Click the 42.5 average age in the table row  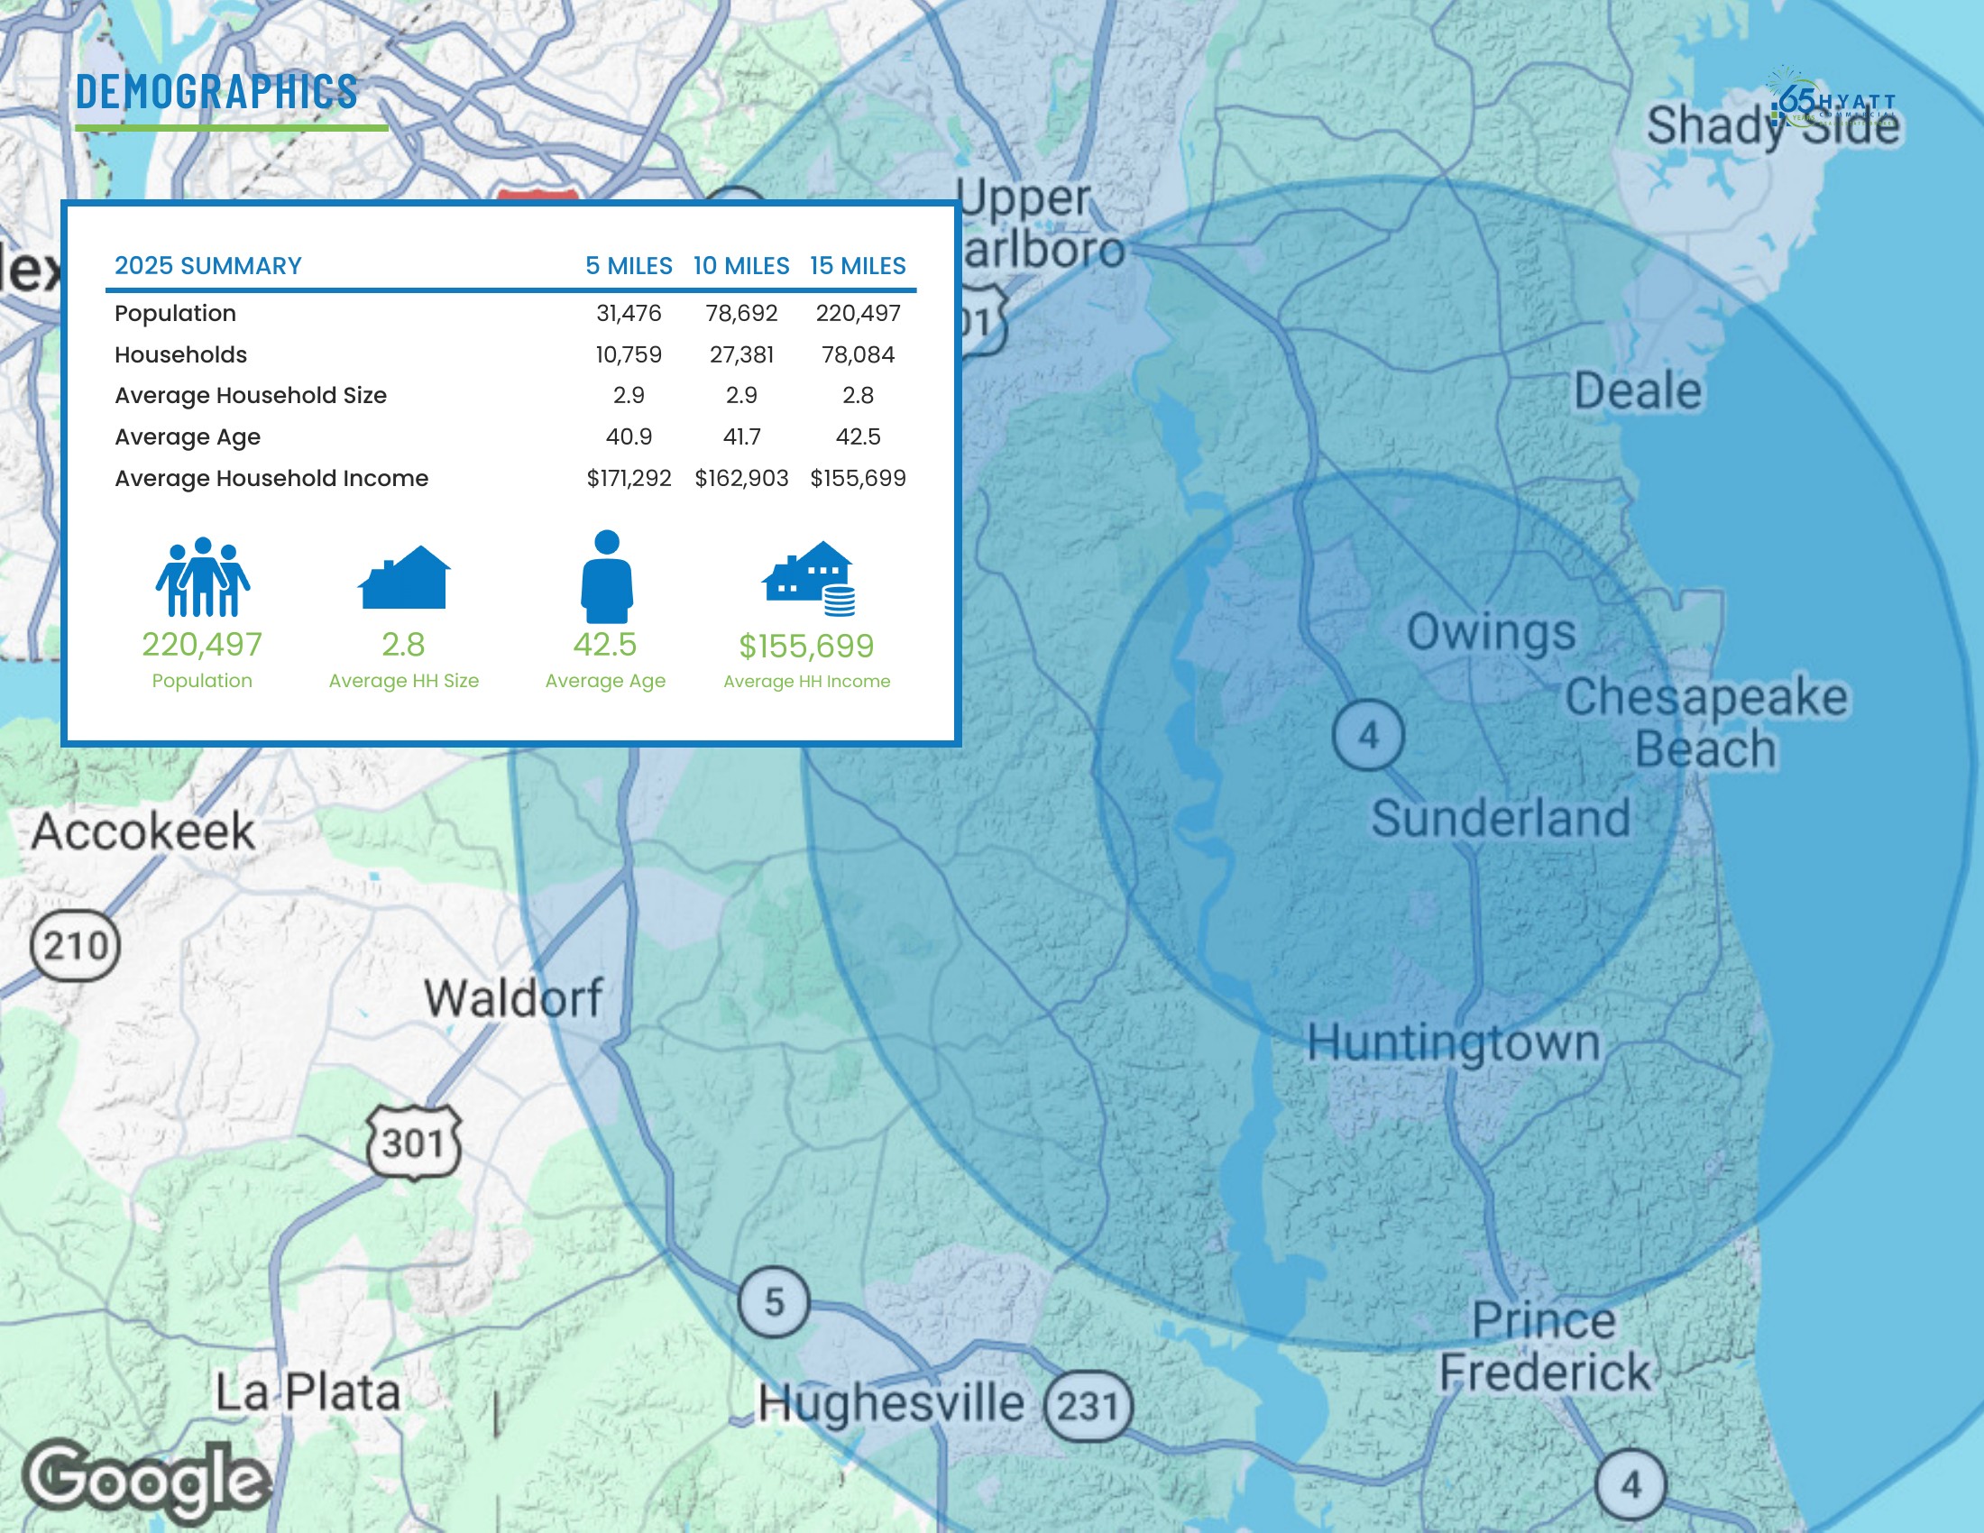pos(858,436)
